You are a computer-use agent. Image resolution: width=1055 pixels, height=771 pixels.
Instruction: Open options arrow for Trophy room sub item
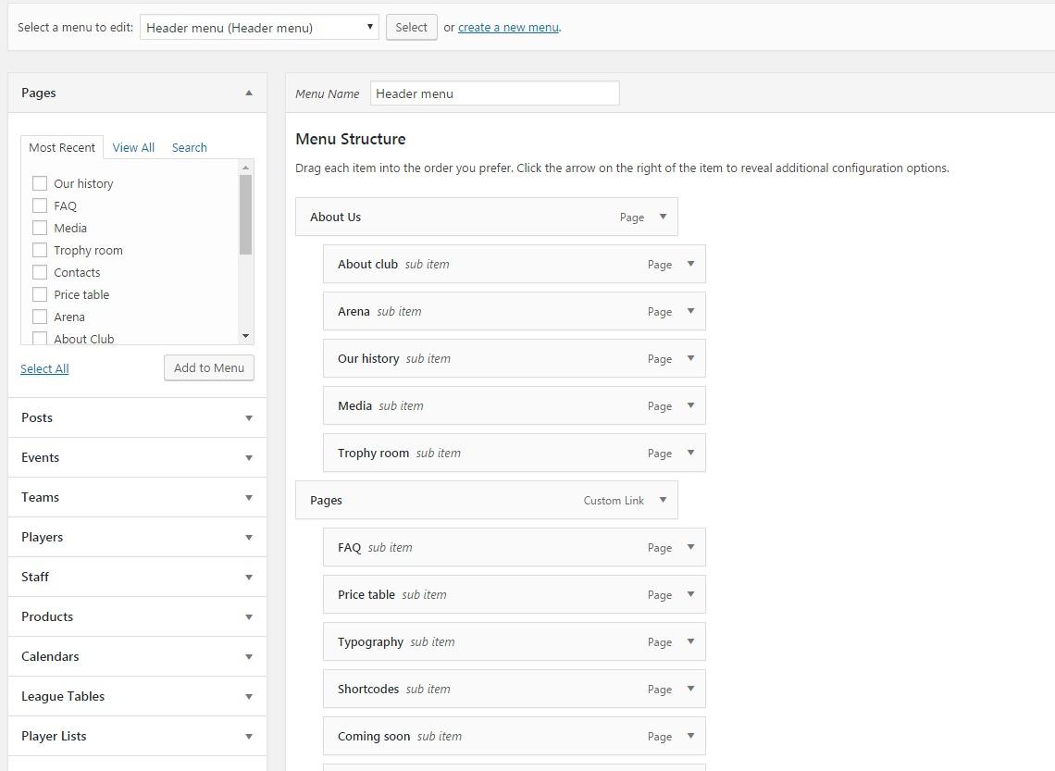(690, 453)
